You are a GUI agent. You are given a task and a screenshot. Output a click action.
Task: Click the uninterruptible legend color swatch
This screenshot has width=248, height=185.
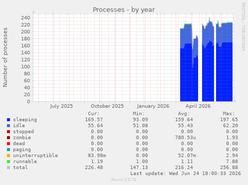tap(8, 156)
